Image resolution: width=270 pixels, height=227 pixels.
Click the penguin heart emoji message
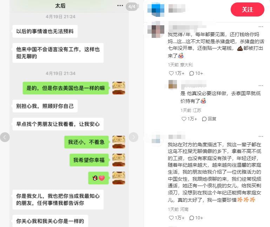click(x=99, y=178)
